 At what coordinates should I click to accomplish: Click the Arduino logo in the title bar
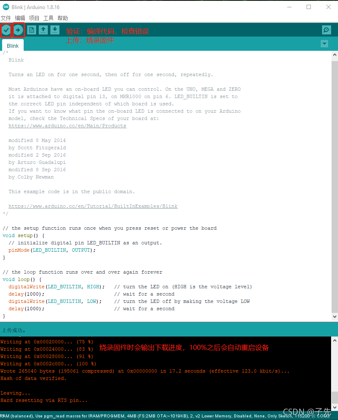[6, 7]
